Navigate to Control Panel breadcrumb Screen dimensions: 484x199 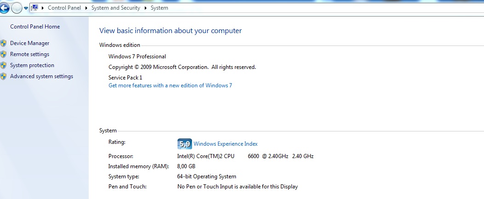(x=64, y=8)
